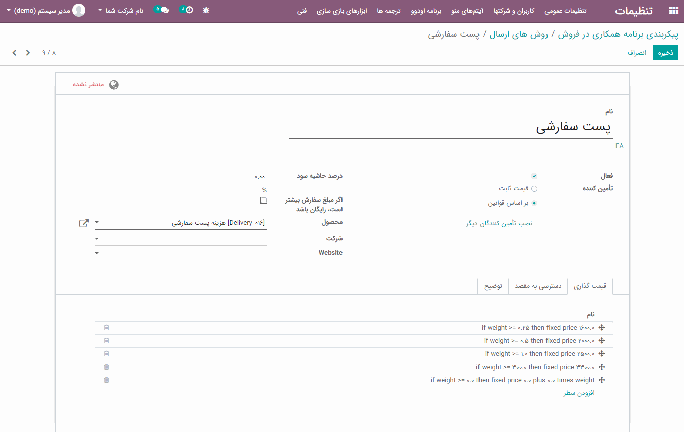Expand the شرکت dropdown
This screenshot has height=432, width=684.
(x=97, y=239)
